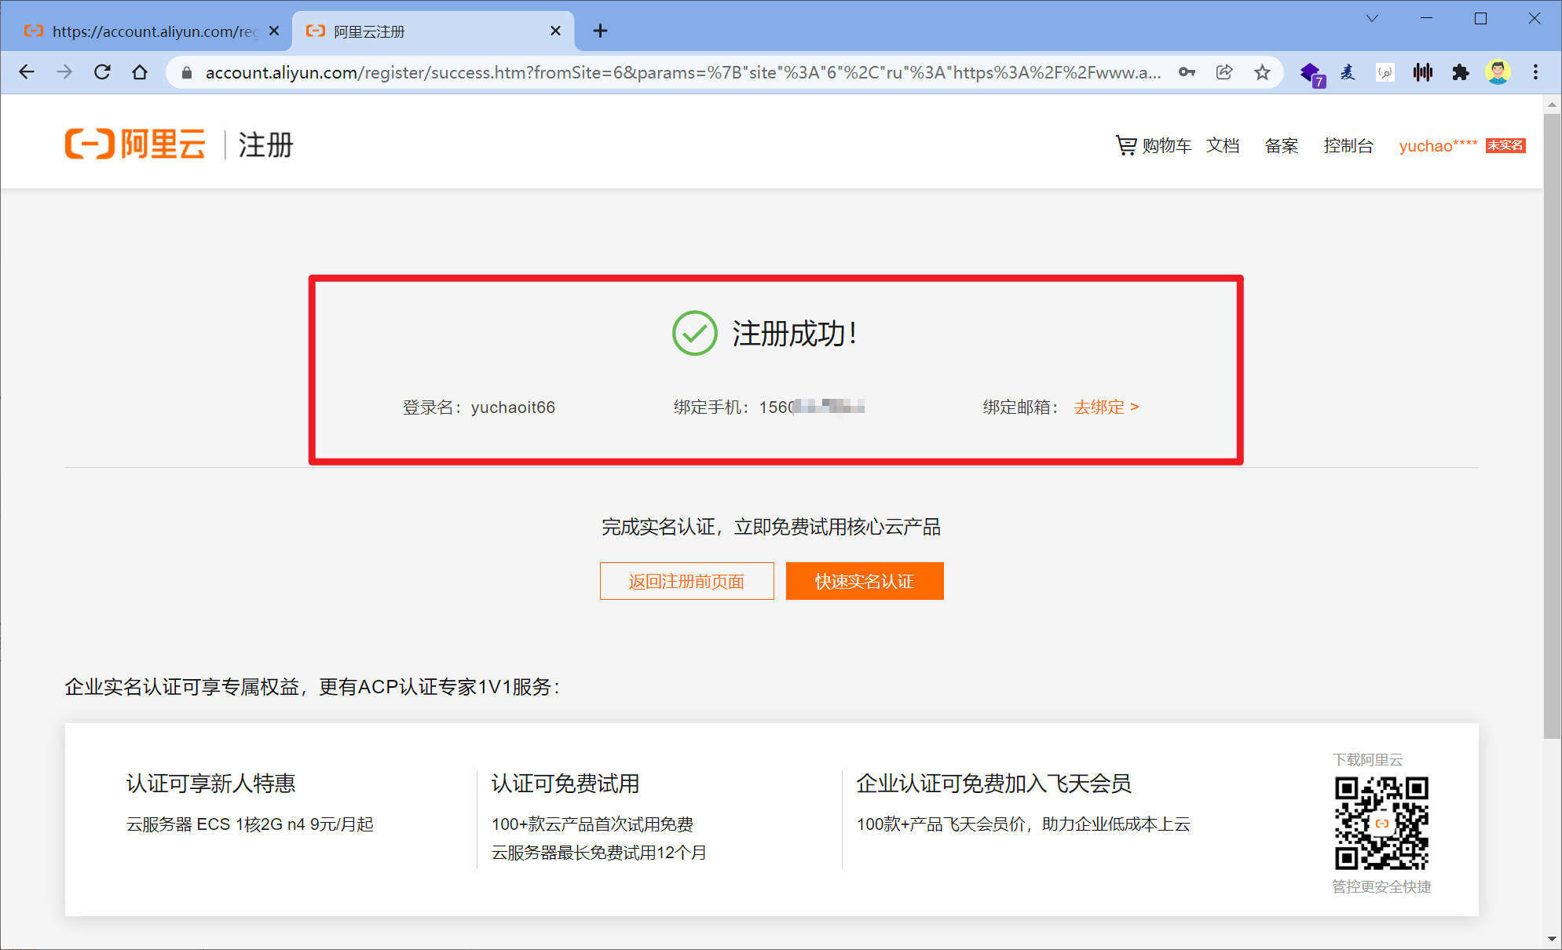
Task: Expand tab search chevron in title bar
Action: (x=1372, y=18)
